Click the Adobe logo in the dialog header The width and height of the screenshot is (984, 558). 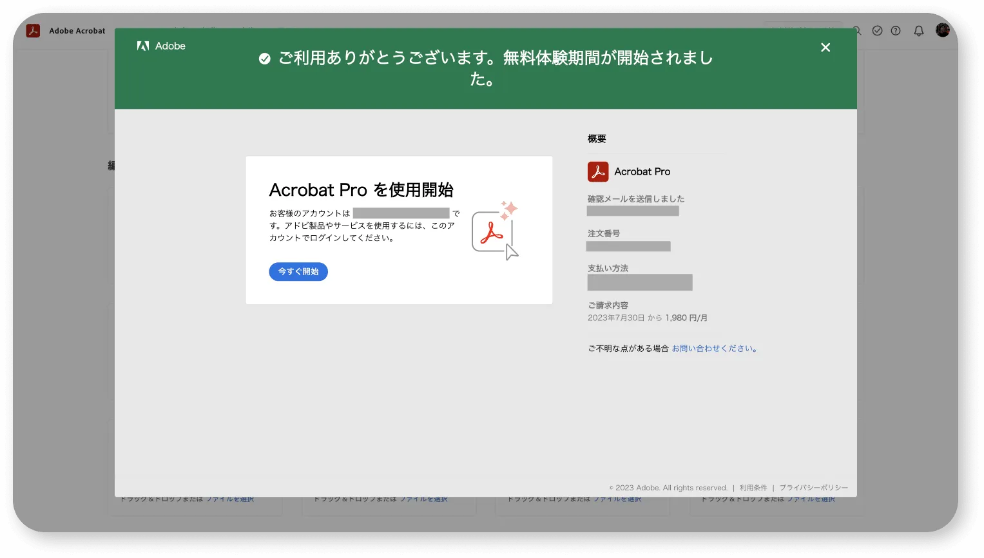161,46
